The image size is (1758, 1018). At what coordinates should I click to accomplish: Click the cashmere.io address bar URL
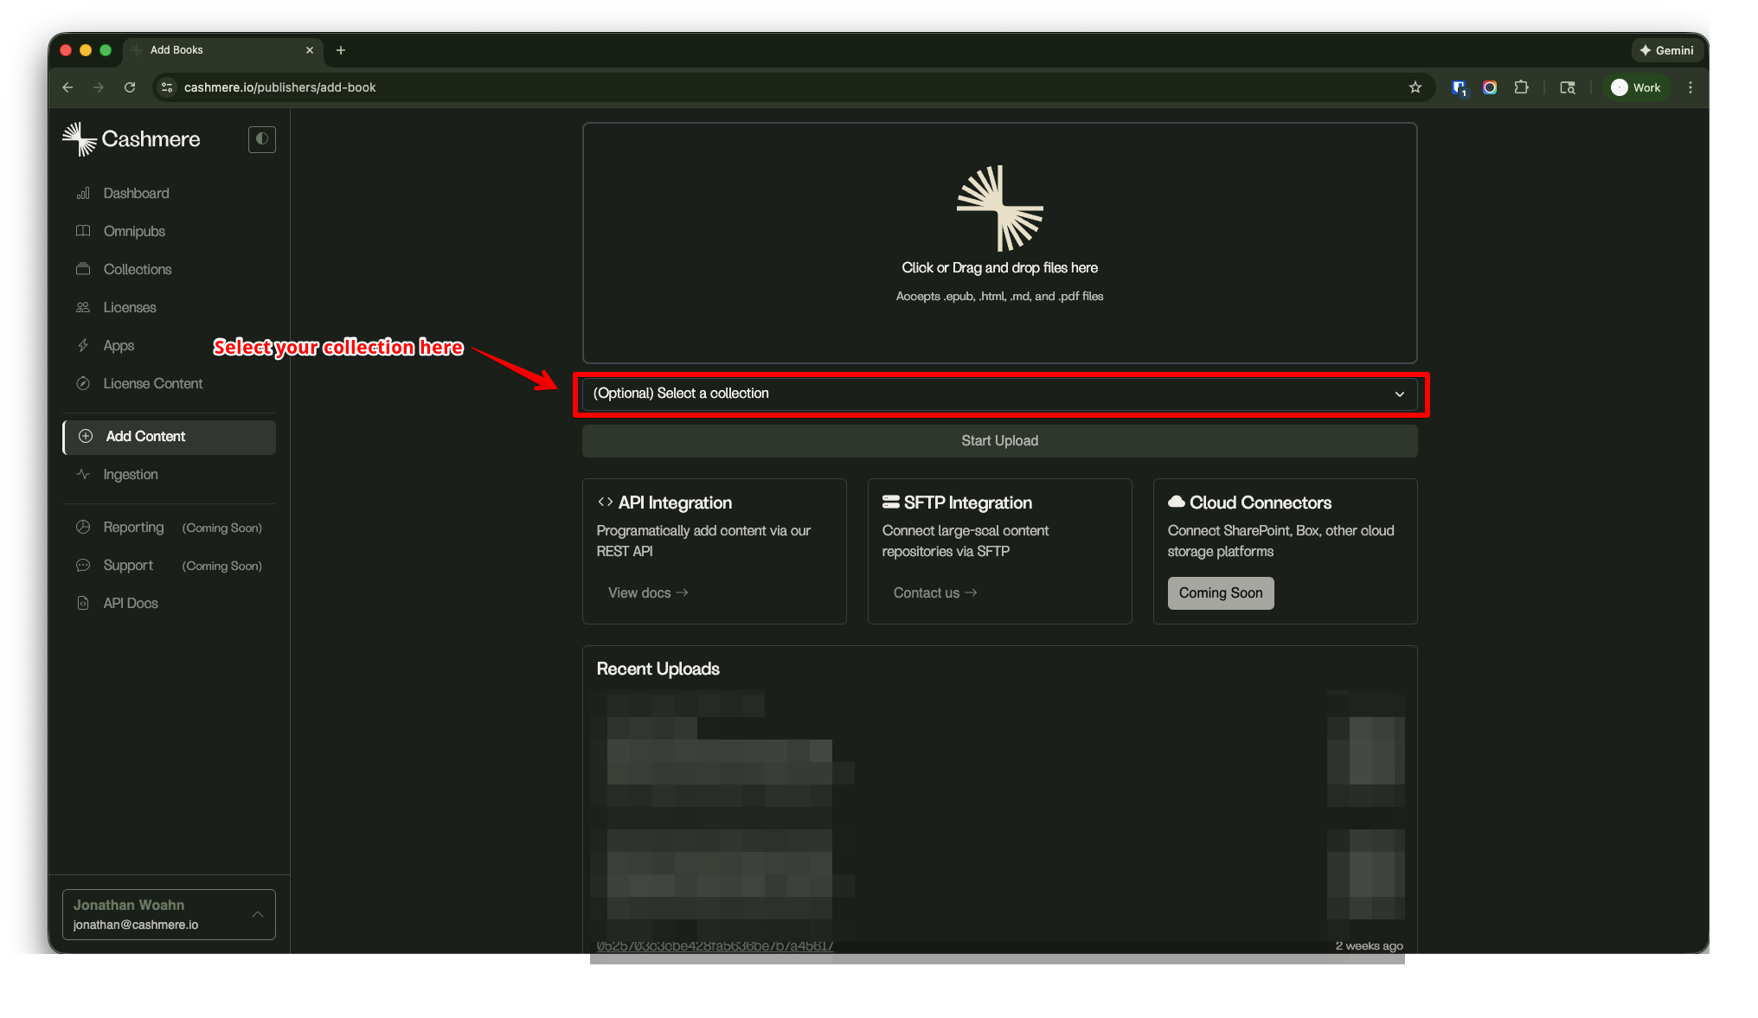(279, 87)
